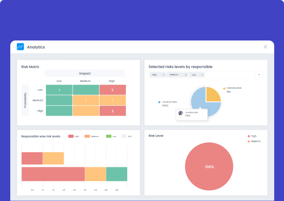
Task: Click red segment of the upper bar
Action: [x=32, y=159]
